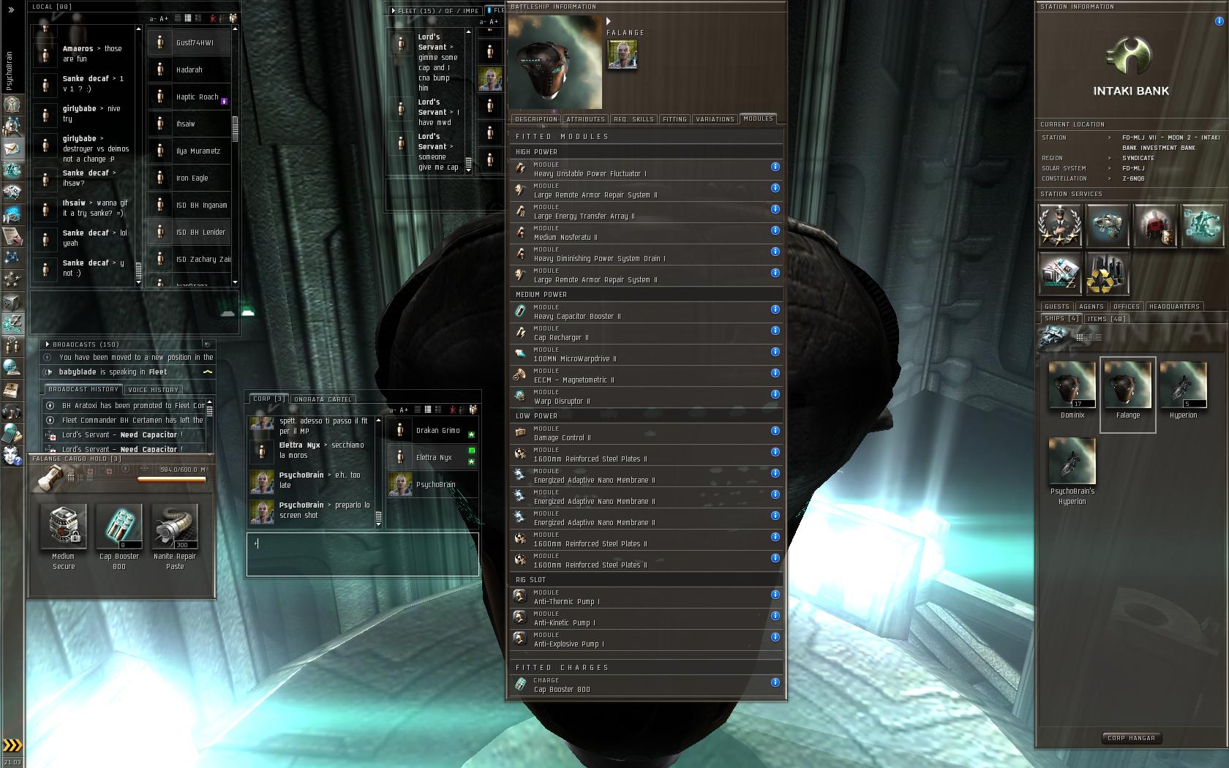This screenshot has height=768, width=1229.
Task: Open the Broadcasts window settings icon
Action: (207, 344)
